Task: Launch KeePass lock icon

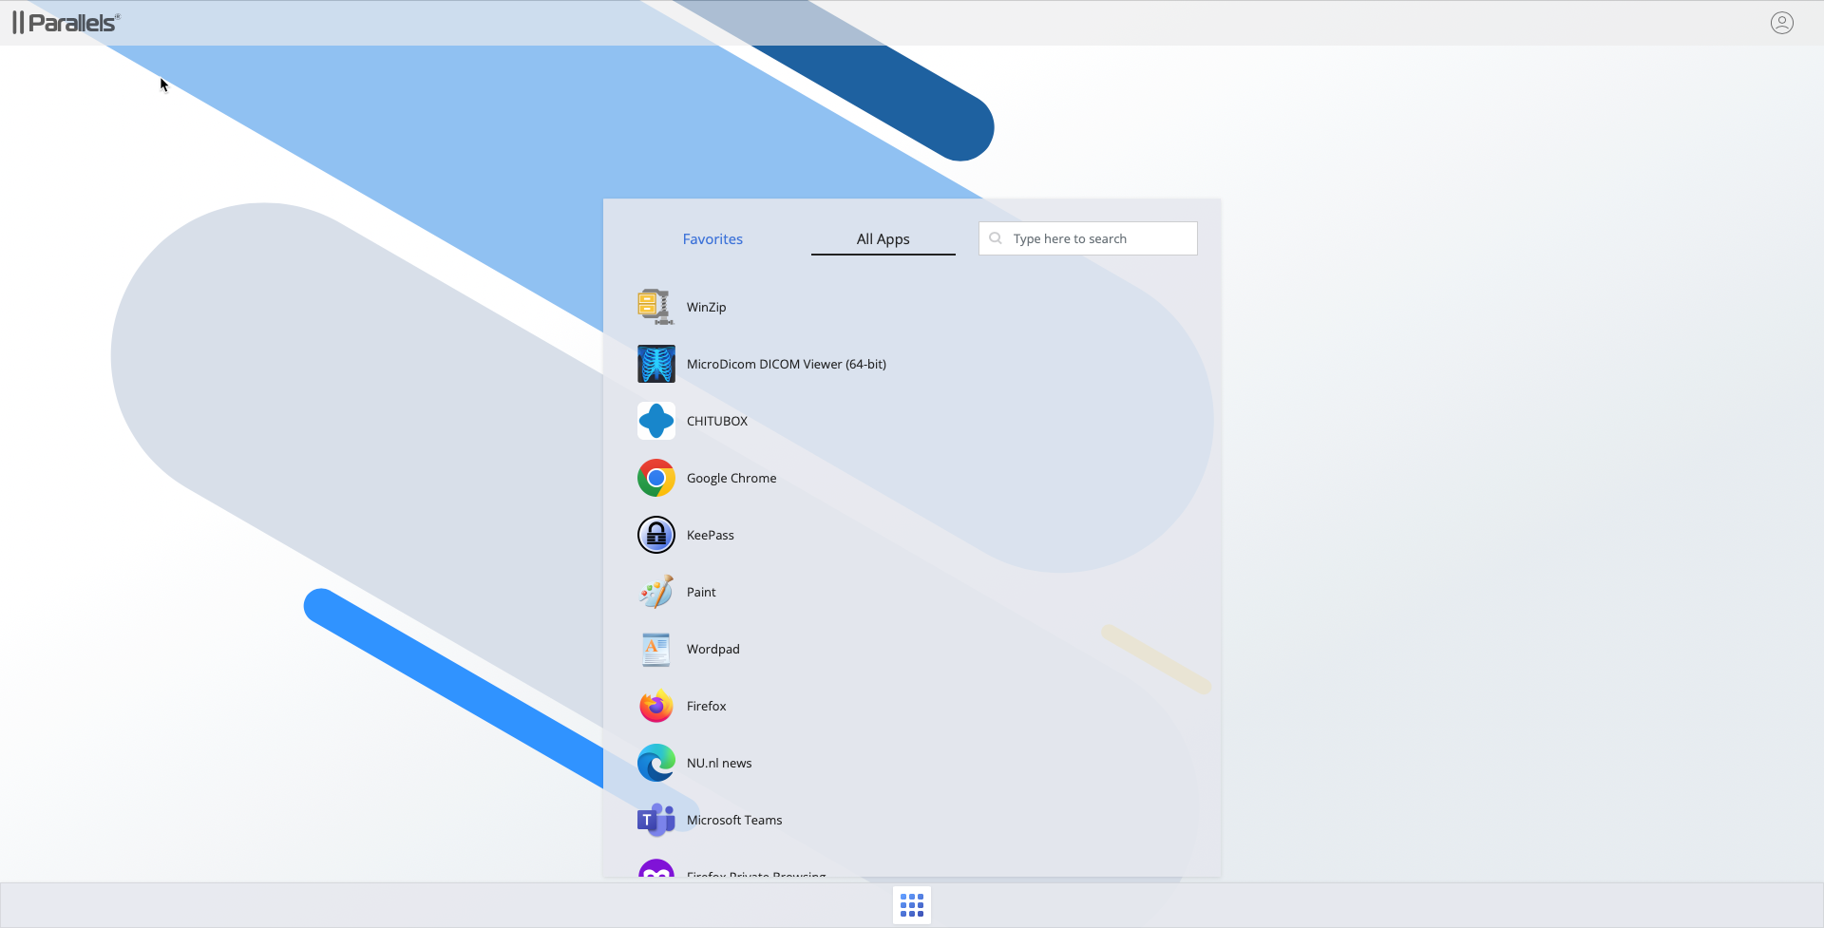Action: coord(655,535)
